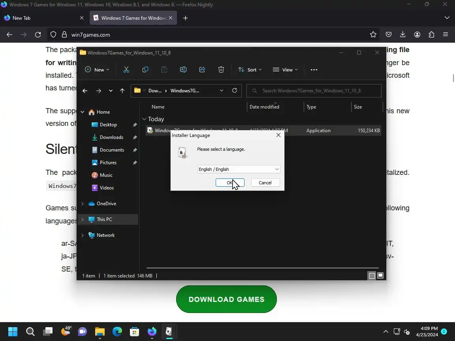
Task: Open a new Firefox tab
Action: point(185,18)
